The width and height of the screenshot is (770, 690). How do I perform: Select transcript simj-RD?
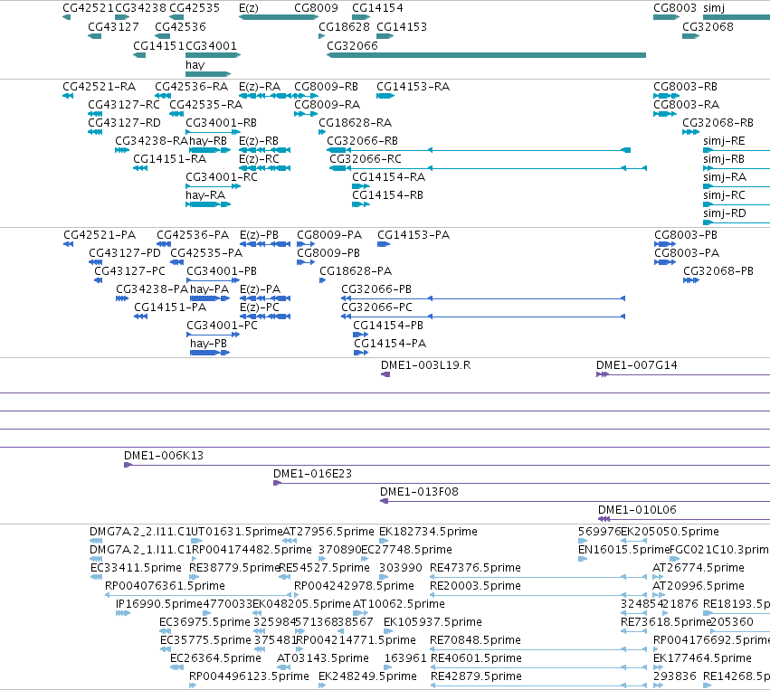[725, 213]
